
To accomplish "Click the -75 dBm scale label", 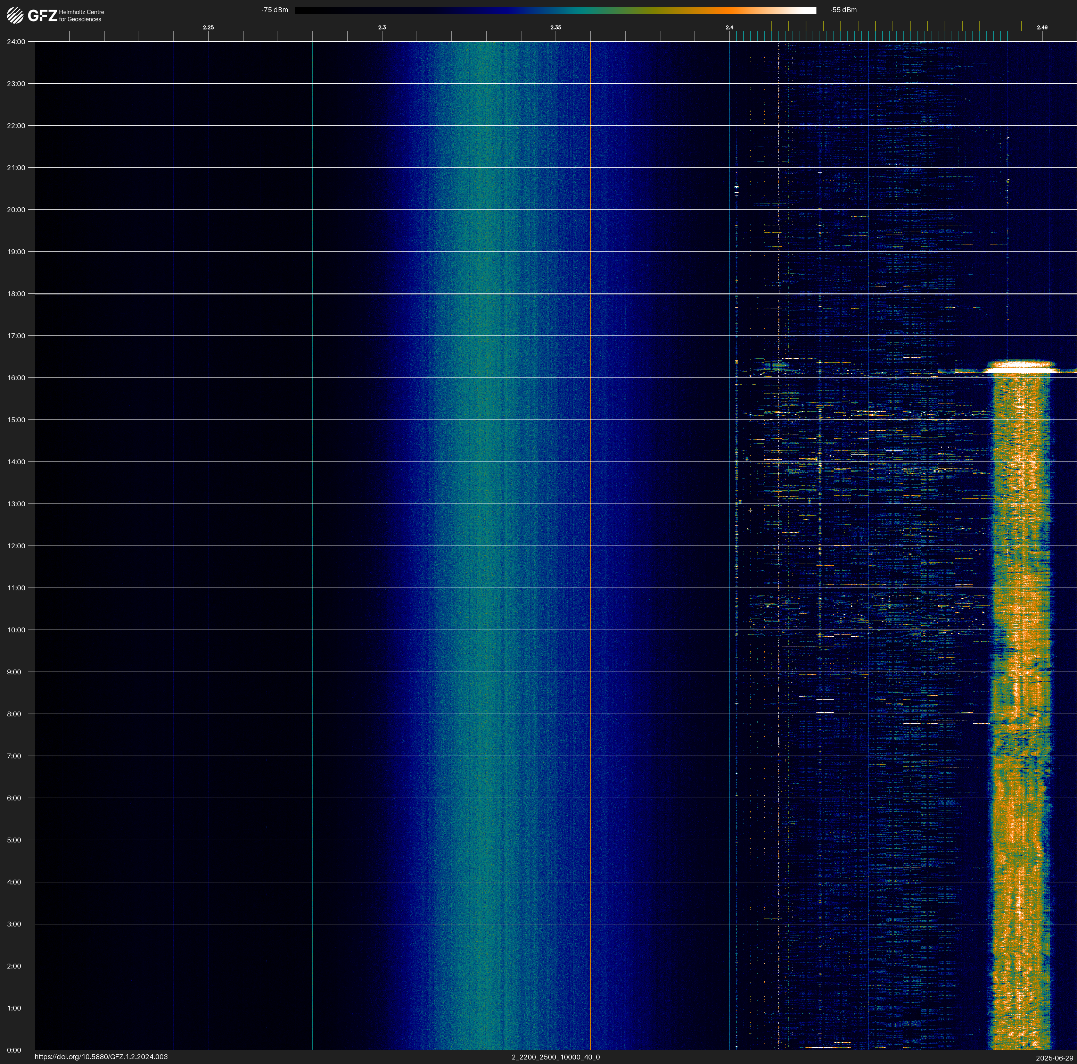I will pyautogui.click(x=274, y=10).
